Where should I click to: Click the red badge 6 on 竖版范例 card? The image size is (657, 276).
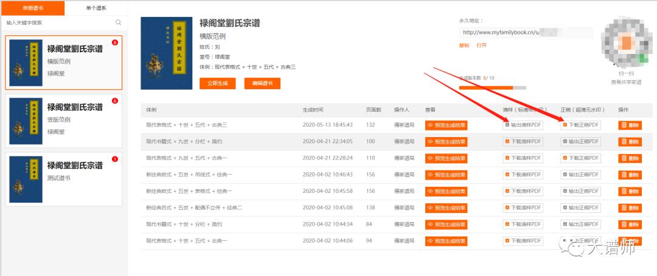(115, 101)
